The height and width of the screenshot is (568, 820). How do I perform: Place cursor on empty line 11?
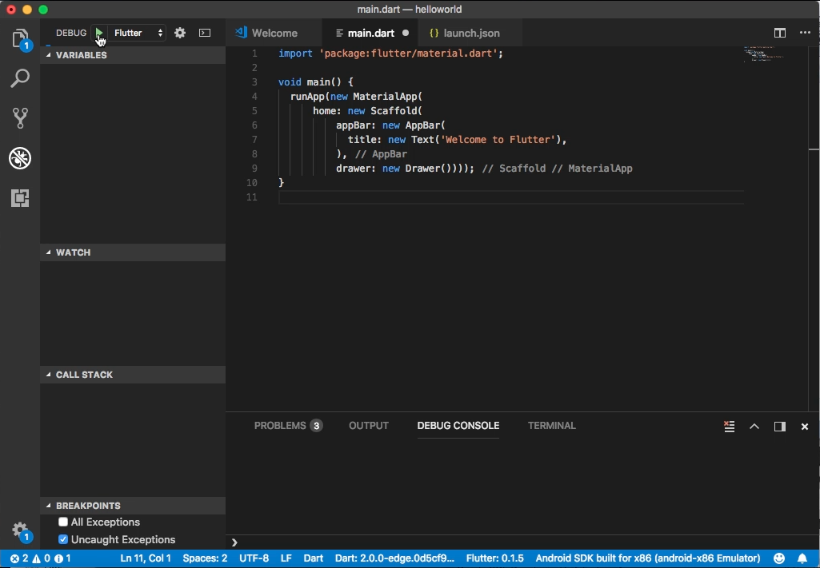(x=511, y=197)
